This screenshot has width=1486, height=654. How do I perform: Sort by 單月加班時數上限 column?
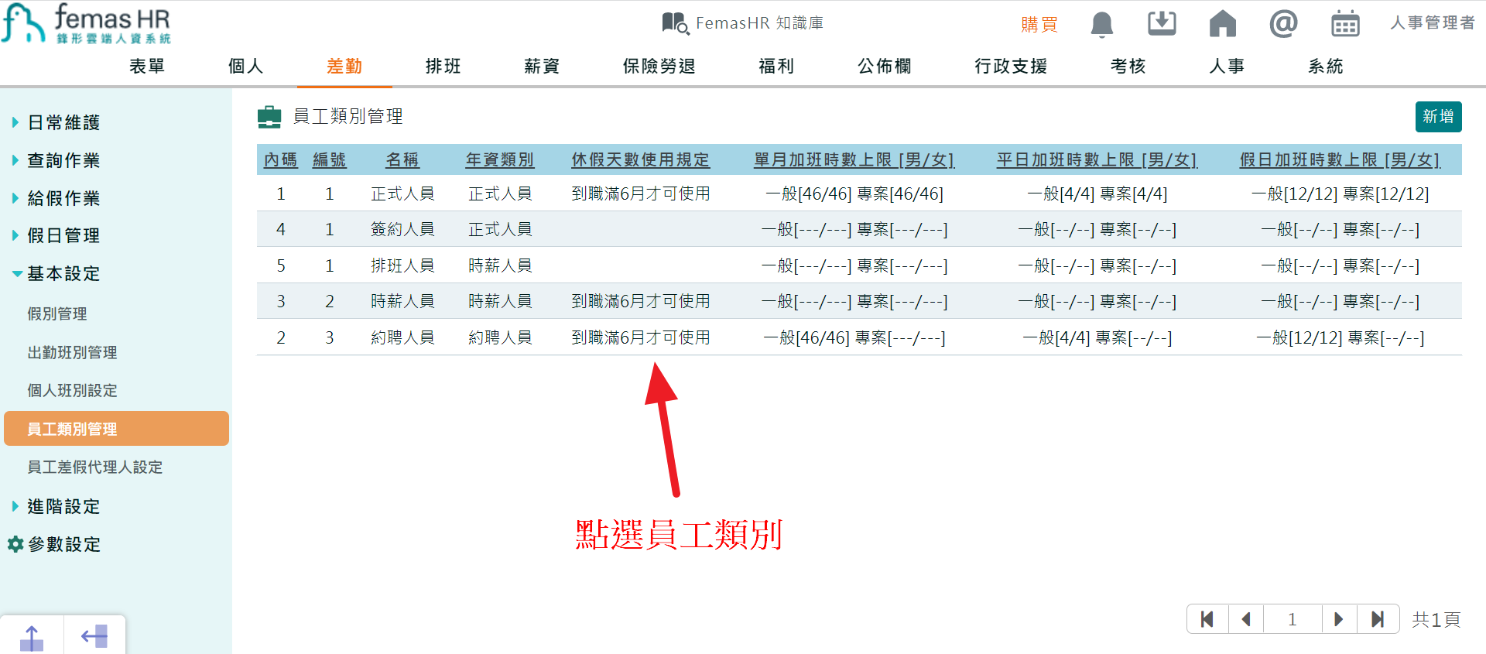(x=854, y=159)
